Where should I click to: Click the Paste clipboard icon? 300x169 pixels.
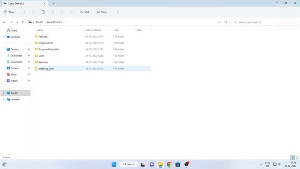pos(43,12)
